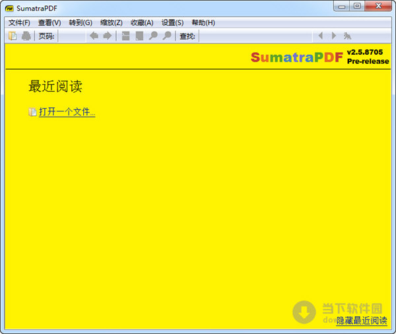The image size is (396, 334).
Task: Select Fit Width continuous layout icon
Action: click(x=125, y=36)
